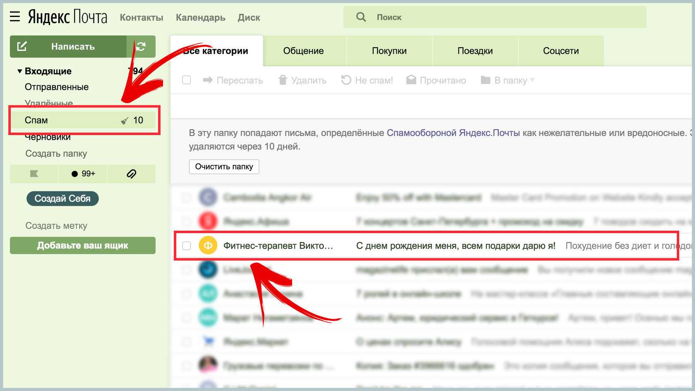The width and height of the screenshot is (695, 391).
Task: Switch to the Поездки tab
Action: pyautogui.click(x=475, y=51)
